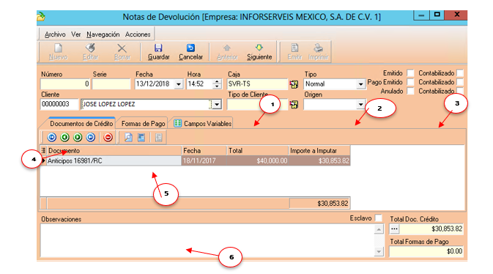Viewport: 493px width, 274px height.
Task: Click the magnifier search document icon
Action: pyautogui.click(x=128, y=138)
